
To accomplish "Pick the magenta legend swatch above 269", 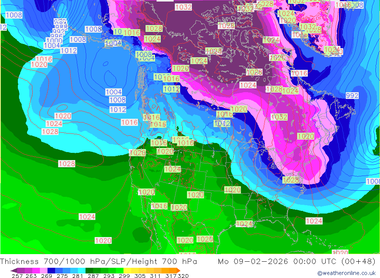I will (x=36, y=270).
